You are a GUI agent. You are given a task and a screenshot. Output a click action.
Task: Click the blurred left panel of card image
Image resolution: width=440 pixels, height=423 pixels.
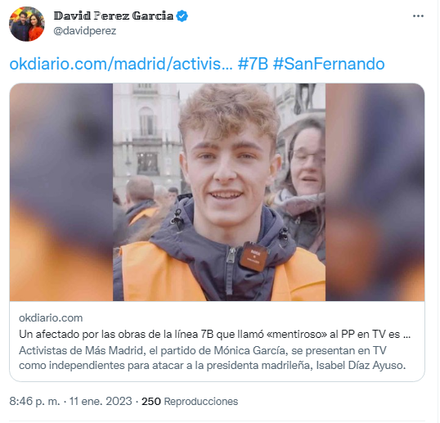[x=61, y=192]
